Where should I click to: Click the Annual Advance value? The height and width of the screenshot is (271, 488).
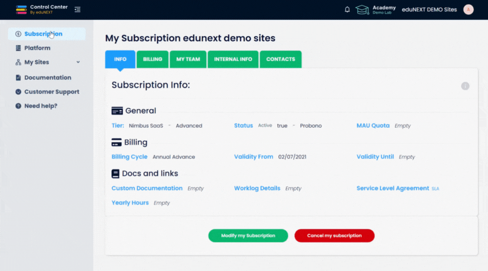click(174, 157)
